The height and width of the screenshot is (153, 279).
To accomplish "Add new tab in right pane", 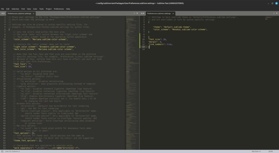I will (x=274, y=13).
